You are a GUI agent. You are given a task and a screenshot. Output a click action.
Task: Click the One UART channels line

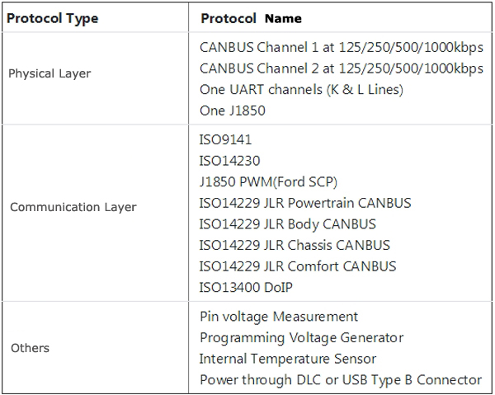pyautogui.click(x=301, y=90)
